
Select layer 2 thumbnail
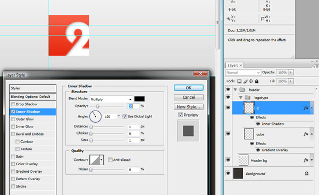[249, 108]
